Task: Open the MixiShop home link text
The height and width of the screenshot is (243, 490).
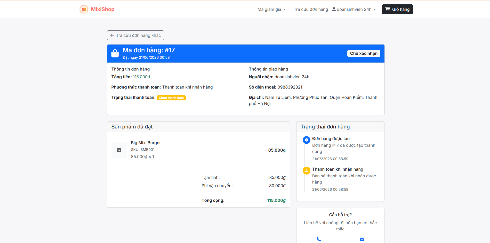Action: 103,9
